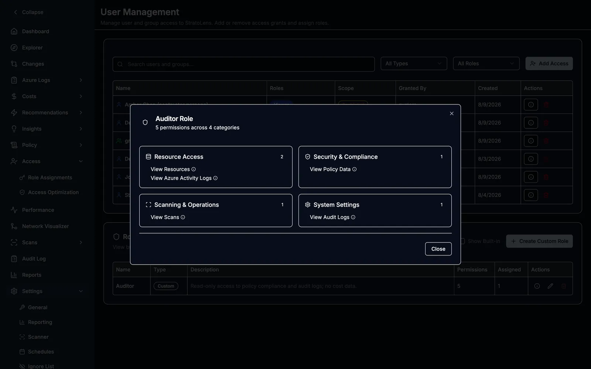View details of the Auditor role
Screen dimensions: 591x369
click(x=537, y=286)
